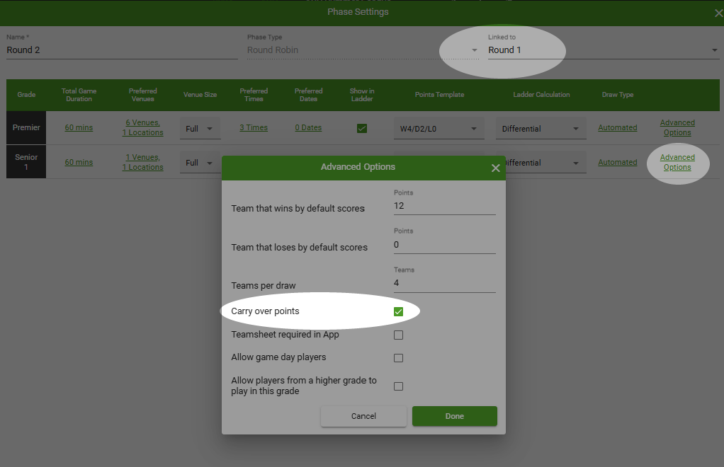Uncheck the Carry over points checkbox
This screenshot has width=724, height=467.
coord(398,311)
